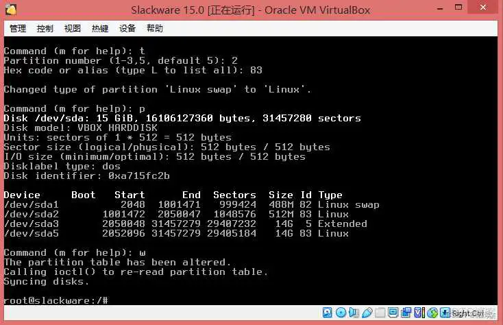The image size is (503, 325).
Task: Open the 管理 menu
Action: pyautogui.click(x=18, y=29)
